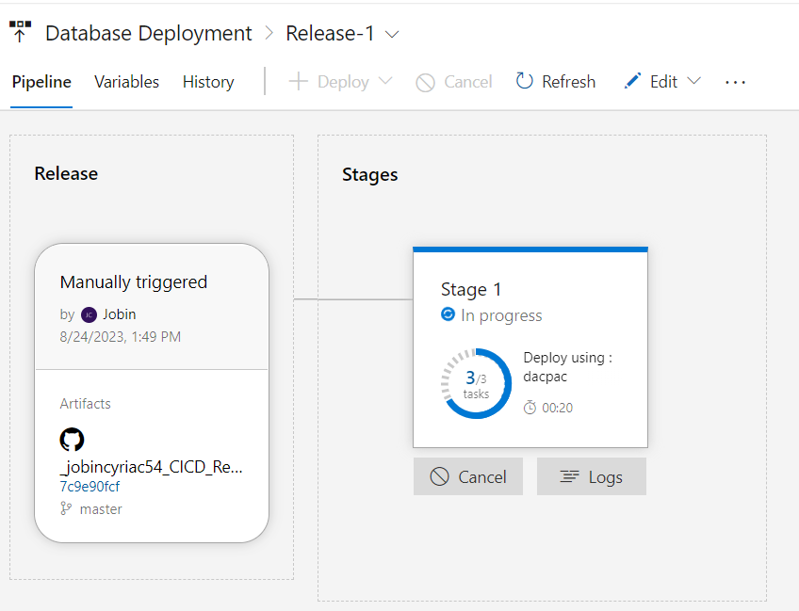
Task: Expand the Release-1 dropdown chevron
Action: coord(392,34)
